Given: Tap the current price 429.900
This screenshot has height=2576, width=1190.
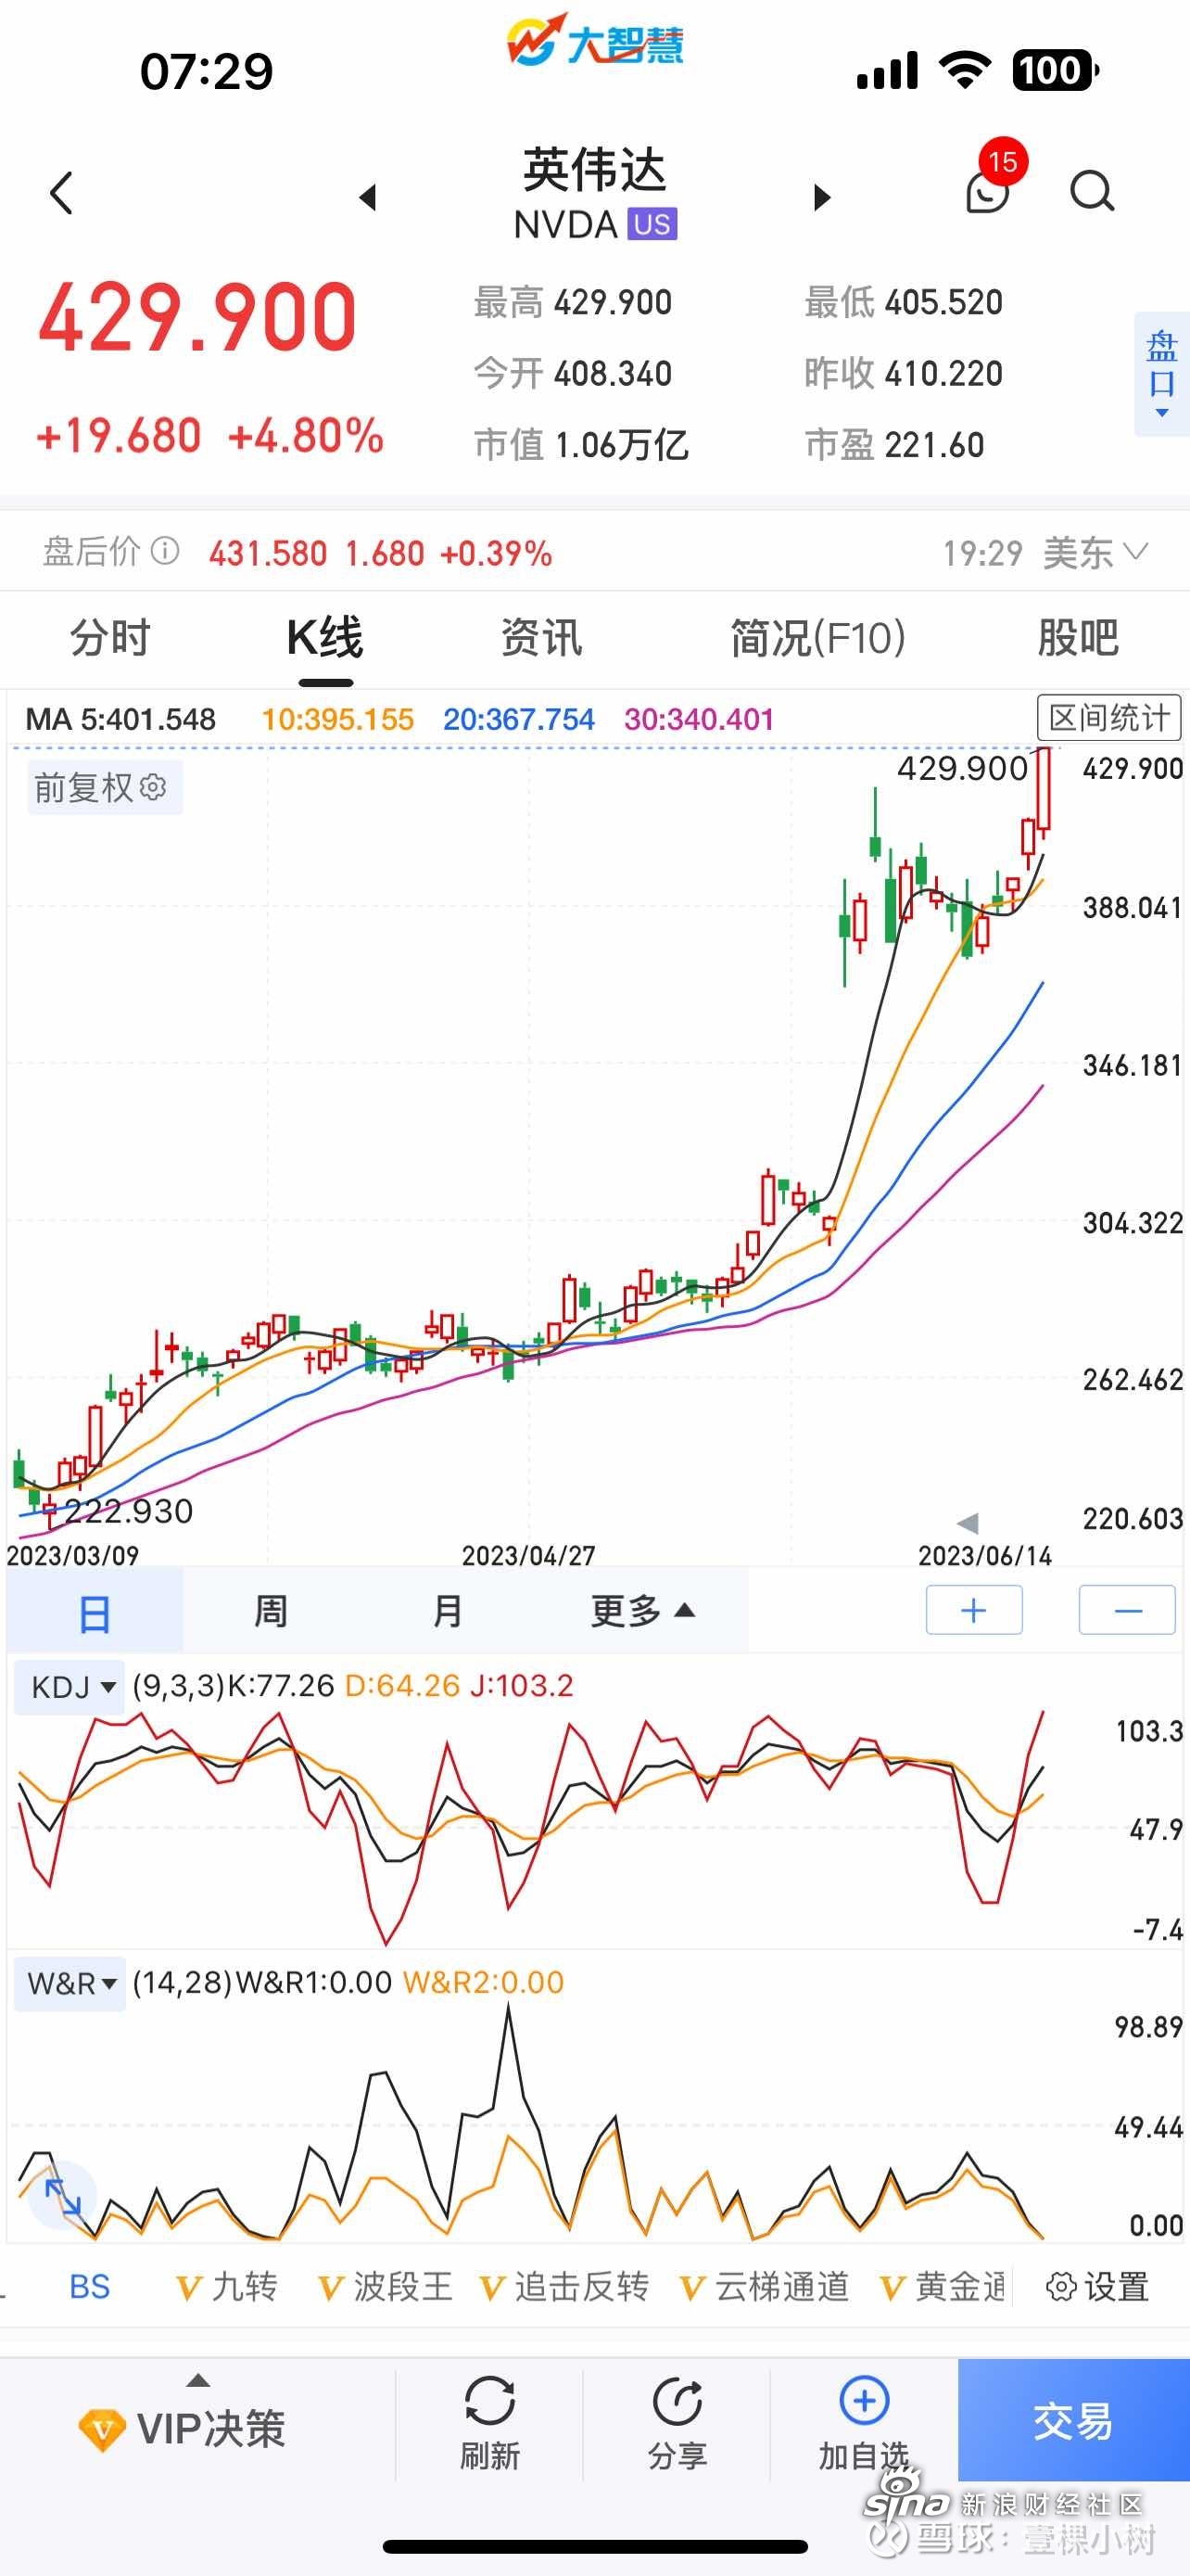Looking at the screenshot, I should pyautogui.click(x=197, y=318).
